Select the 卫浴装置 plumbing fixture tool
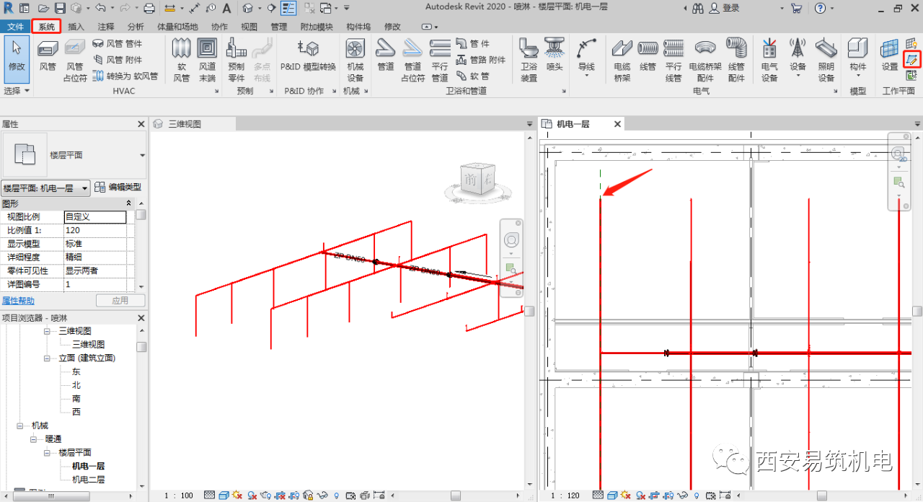The width and height of the screenshot is (923, 502). point(529,61)
